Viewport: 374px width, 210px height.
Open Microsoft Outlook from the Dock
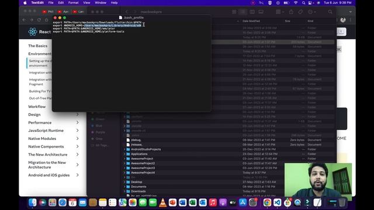(203, 202)
